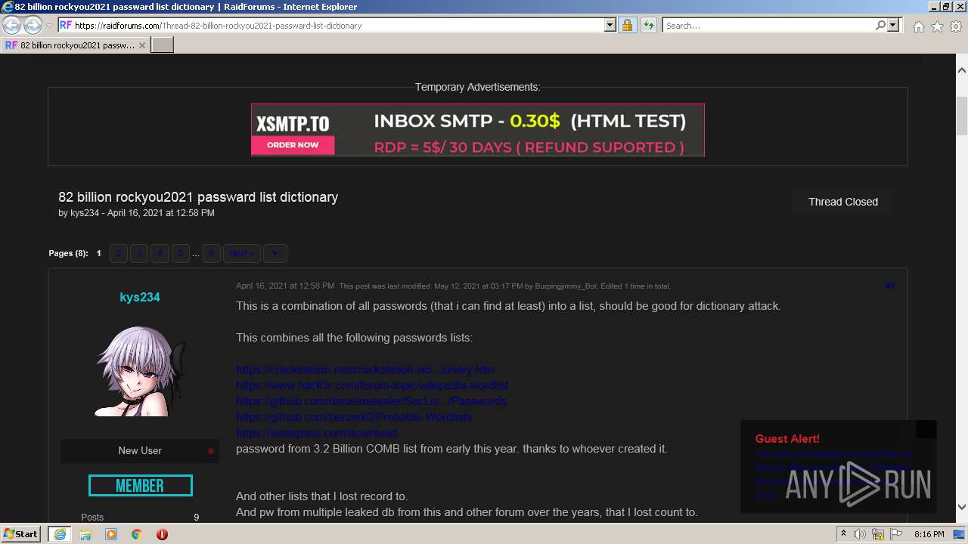The width and height of the screenshot is (968, 544).
Task: Go to page 4 of thread
Action: [x=160, y=253]
